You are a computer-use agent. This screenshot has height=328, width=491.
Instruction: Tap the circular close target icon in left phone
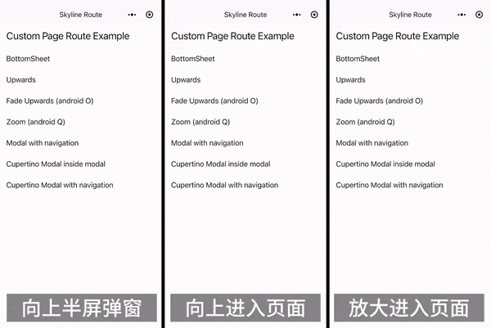pyautogui.click(x=150, y=15)
